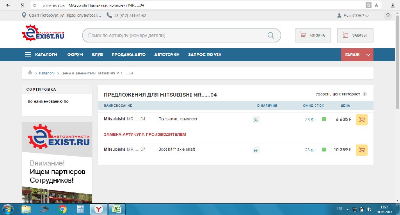Image resolution: width=400 pixels, height=215 pixels.
Task: Click the search magnifier icon
Action: tap(271, 35)
